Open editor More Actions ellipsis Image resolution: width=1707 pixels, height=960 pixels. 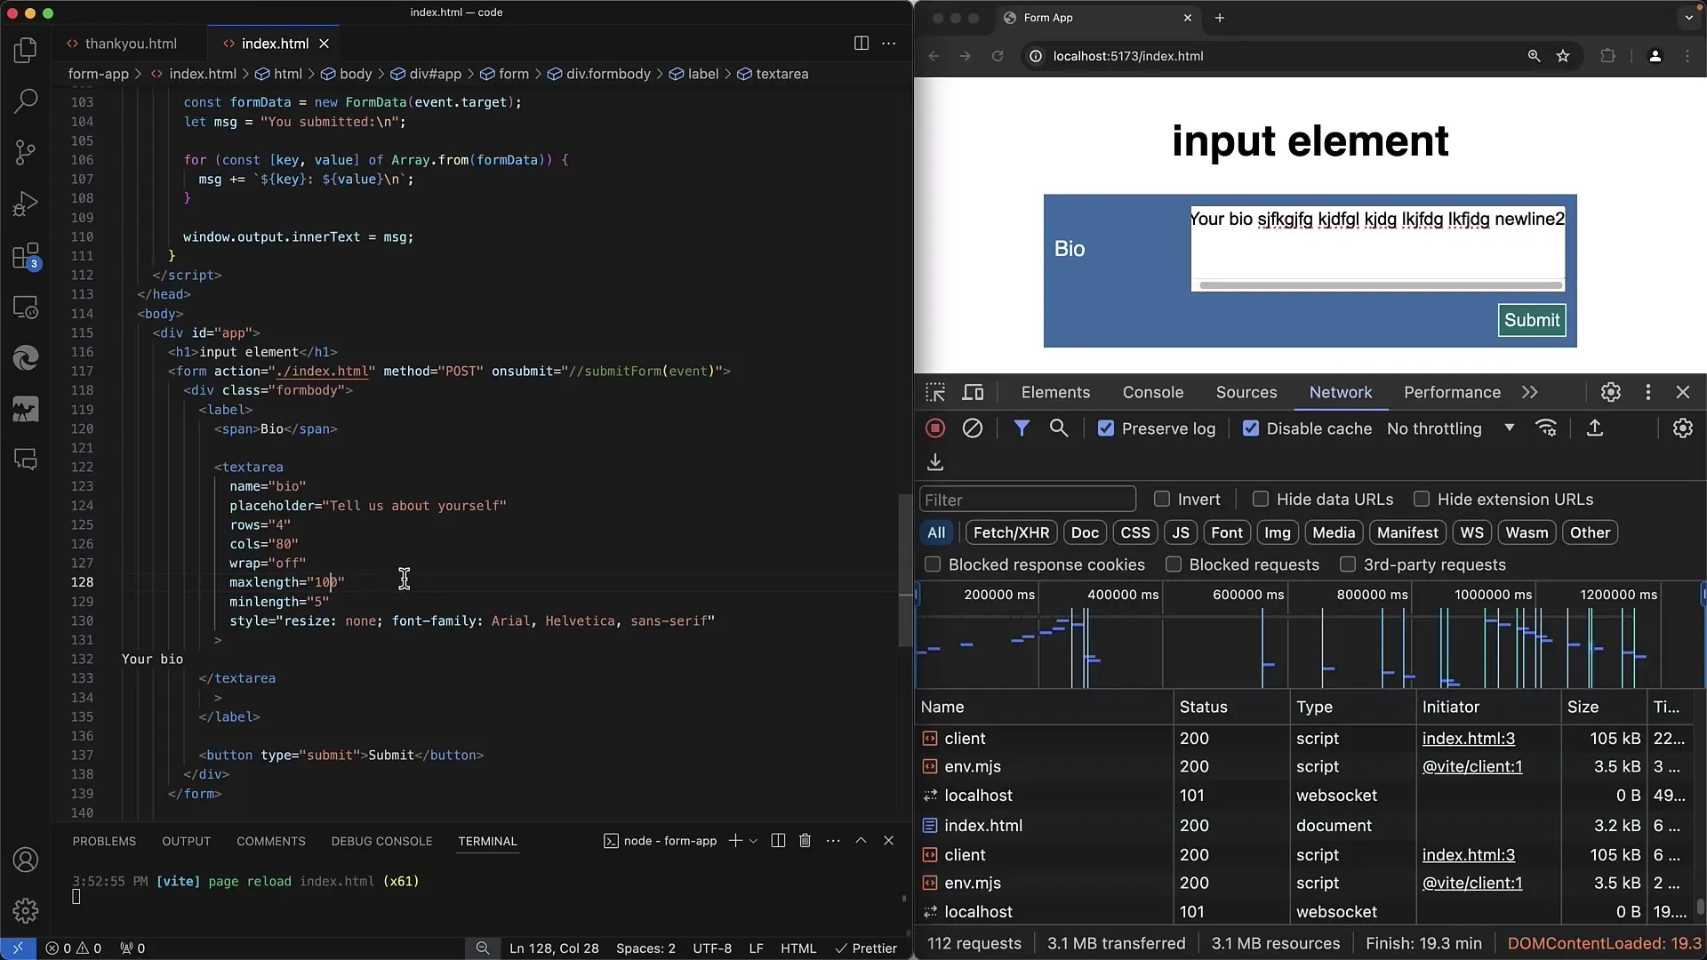888,44
